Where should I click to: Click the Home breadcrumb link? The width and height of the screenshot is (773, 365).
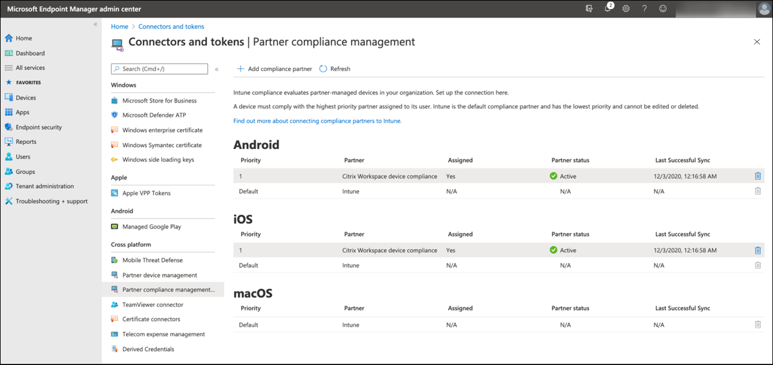119,27
